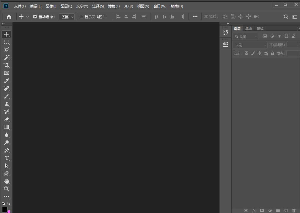Click align horizontal centers icon
The width and height of the screenshot is (300, 213).
(x=126, y=17)
